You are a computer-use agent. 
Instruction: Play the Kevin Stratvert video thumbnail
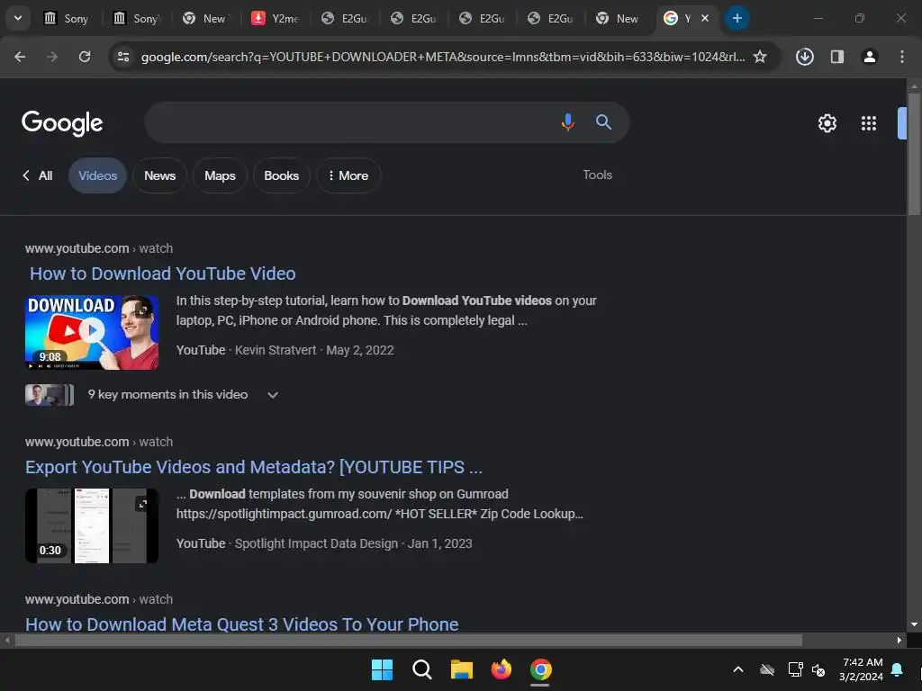(x=92, y=333)
